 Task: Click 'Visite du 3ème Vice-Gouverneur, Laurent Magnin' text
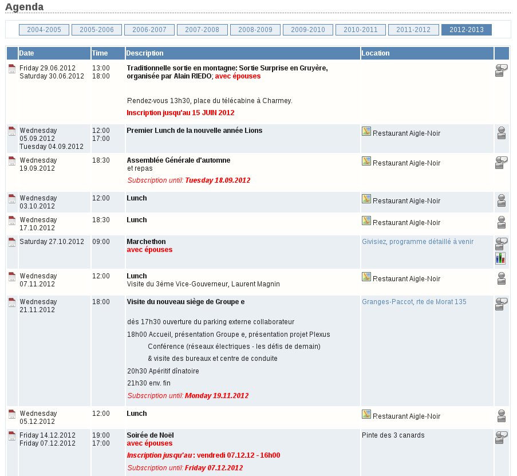coord(203,284)
